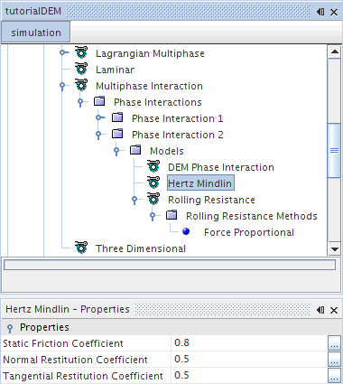Select Phase Interactions tree item
Viewport: 343px width, 384px height.
pos(158,102)
